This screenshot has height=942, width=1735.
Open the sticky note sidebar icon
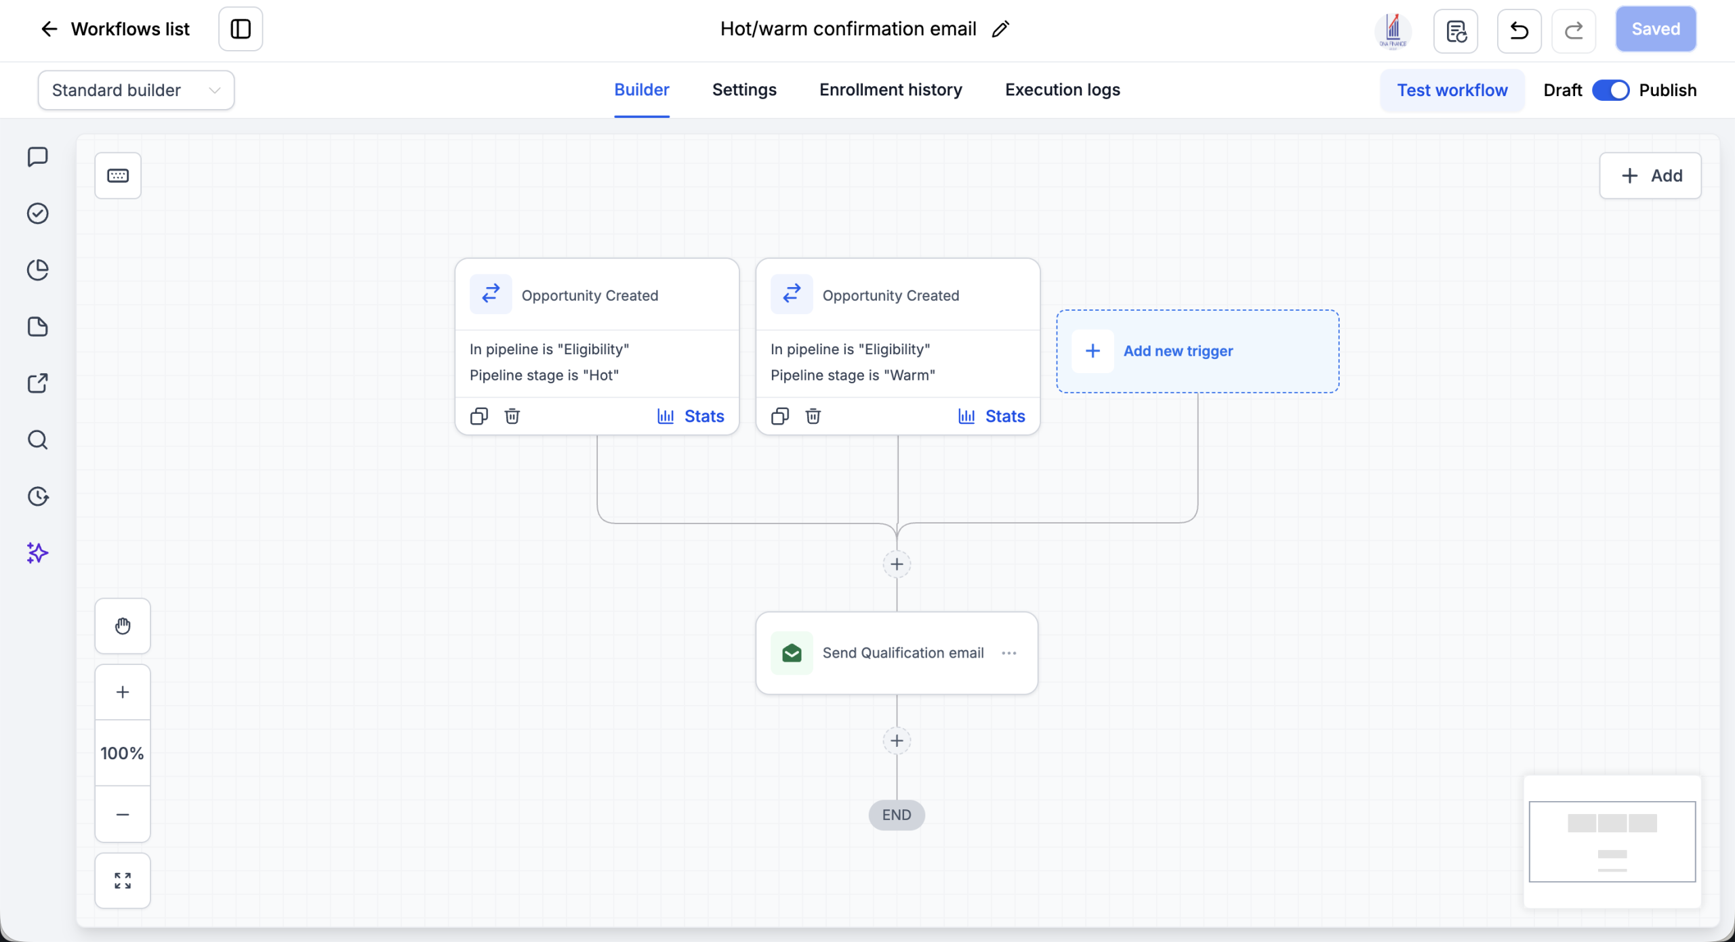38,326
